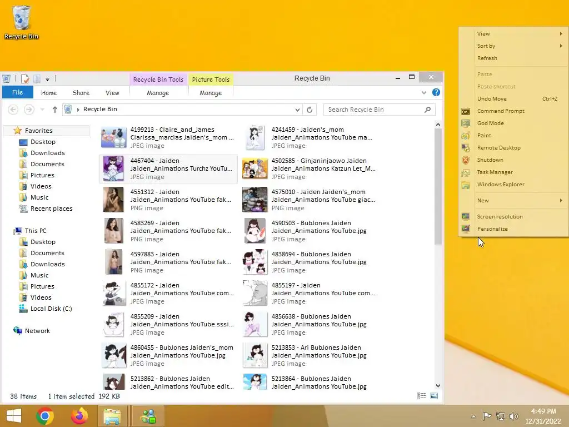The height and width of the screenshot is (427, 569).
Task: Open Action Center flag in the system tray
Action: [x=487, y=416]
